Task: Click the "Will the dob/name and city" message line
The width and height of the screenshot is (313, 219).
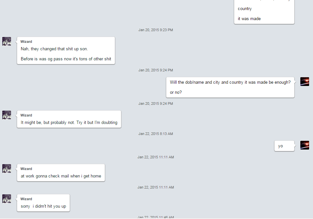Action: 230,82
